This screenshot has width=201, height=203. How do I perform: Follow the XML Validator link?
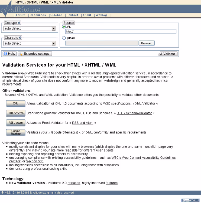pos(145,104)
